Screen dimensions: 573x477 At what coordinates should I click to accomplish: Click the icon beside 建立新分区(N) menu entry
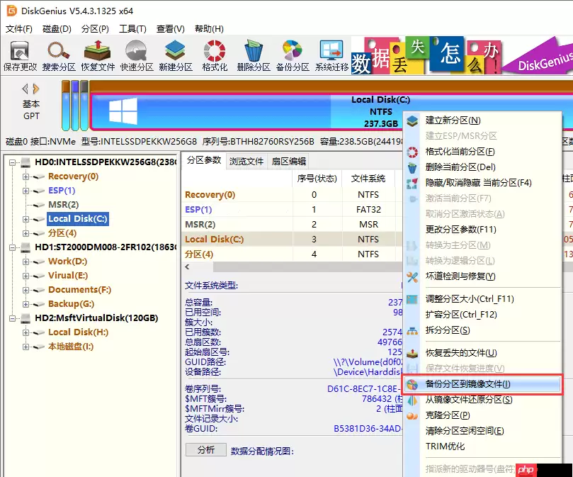coord(412,120)
